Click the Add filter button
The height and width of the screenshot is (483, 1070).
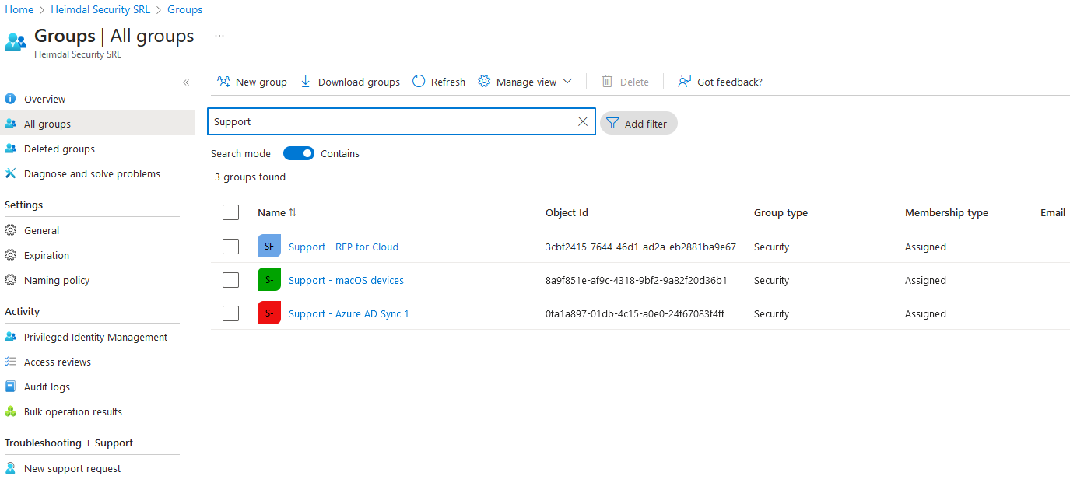(639, 123)
